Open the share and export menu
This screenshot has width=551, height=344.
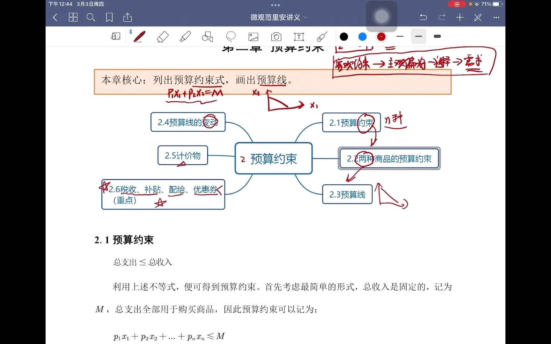pyautogui.click(x=128, y=17)
